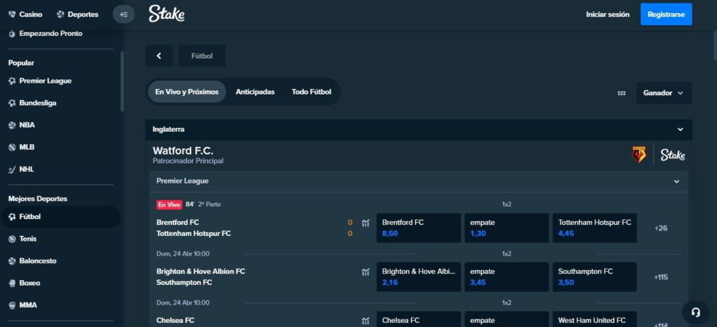Click the Watford F.C. crest badge
Viewport: 717px width, 327px height.
click(639, 155)
